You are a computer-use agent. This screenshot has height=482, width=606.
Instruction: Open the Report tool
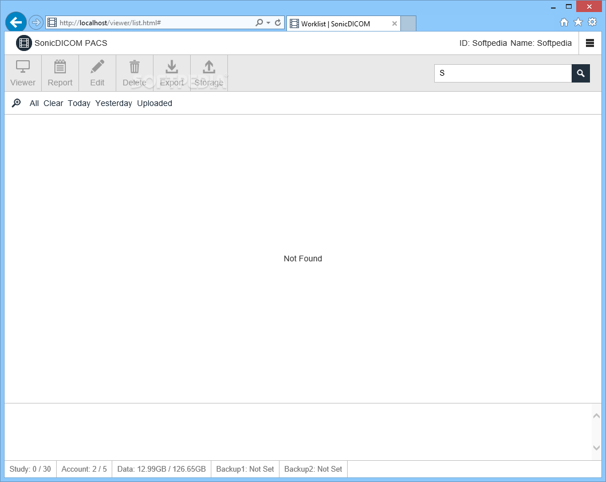click(60, 73)
